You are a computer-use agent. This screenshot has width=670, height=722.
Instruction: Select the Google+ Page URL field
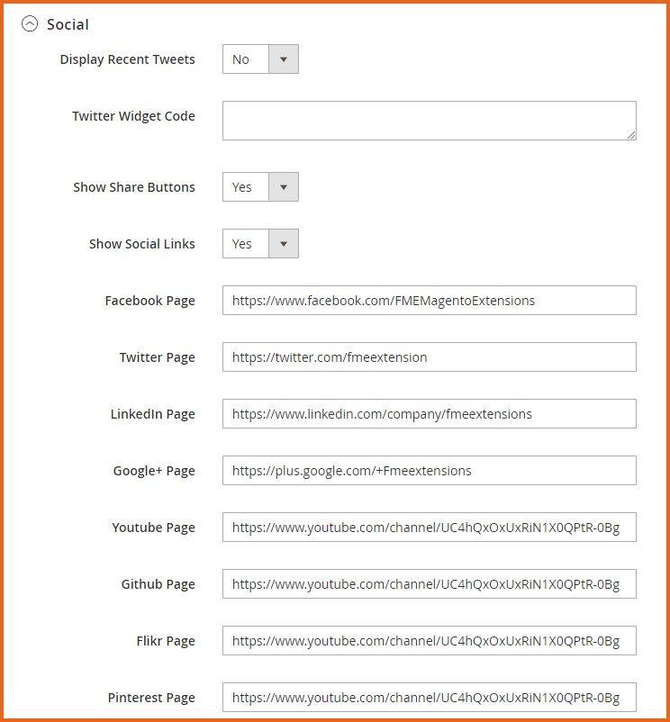[429, 471]
